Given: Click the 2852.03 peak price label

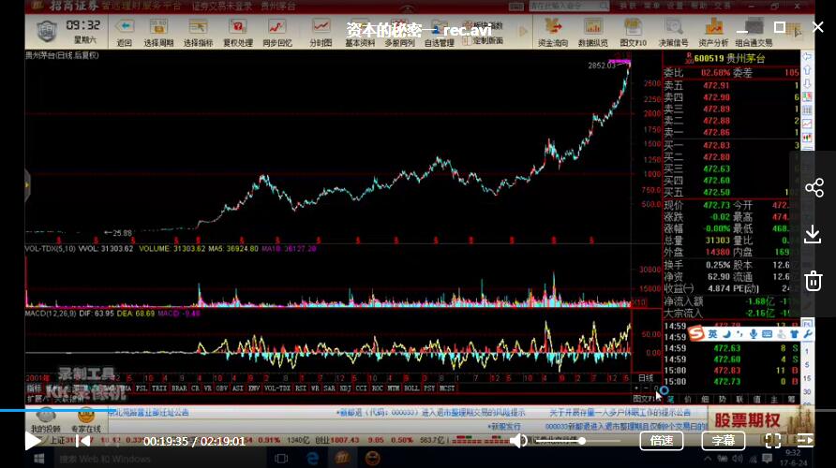Looking at the screenshot, I should click(602, 66).
